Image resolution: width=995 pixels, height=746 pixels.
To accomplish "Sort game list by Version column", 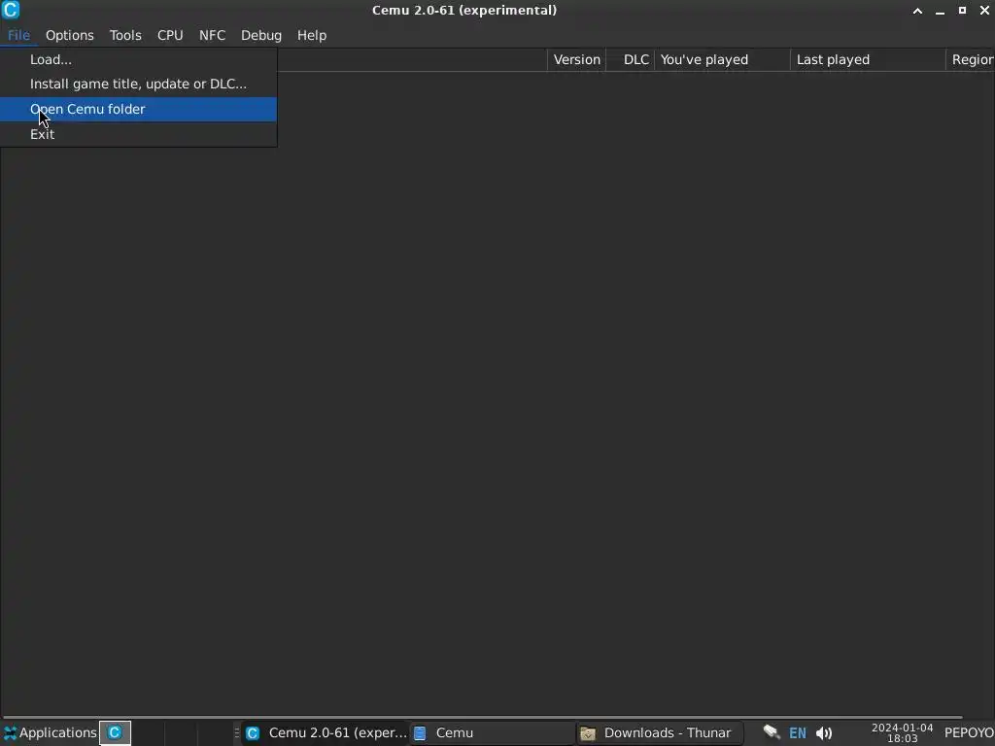I will point(576,59).
